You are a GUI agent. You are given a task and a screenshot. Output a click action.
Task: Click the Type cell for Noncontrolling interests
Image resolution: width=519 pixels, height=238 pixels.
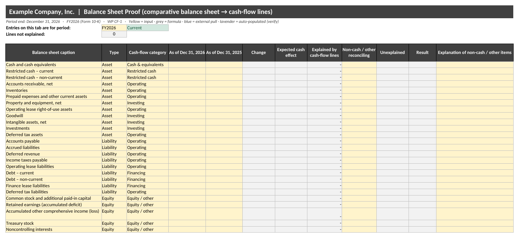114,229
